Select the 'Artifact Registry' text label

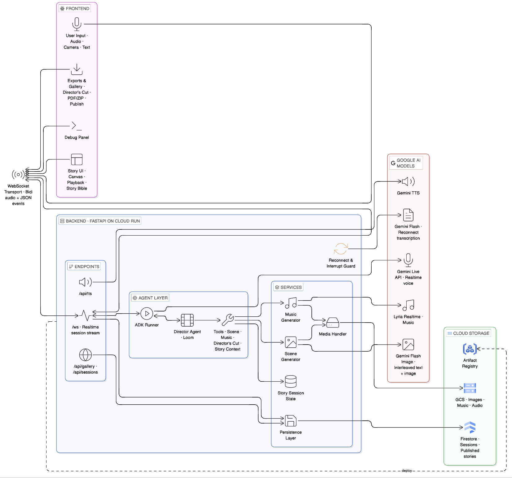tap(470, 363)
